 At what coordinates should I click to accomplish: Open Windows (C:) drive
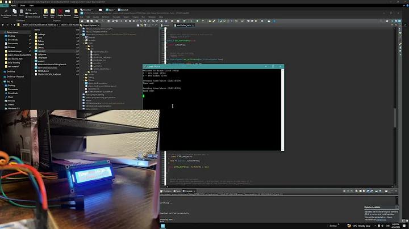(14, 108)
